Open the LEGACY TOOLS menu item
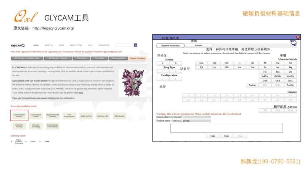 point(76,45)
